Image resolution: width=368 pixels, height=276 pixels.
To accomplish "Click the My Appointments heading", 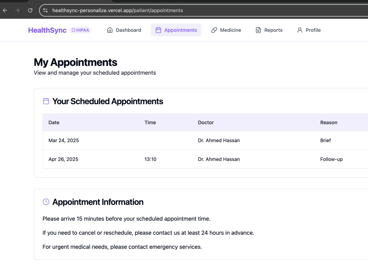I will [x=75, y=63].
